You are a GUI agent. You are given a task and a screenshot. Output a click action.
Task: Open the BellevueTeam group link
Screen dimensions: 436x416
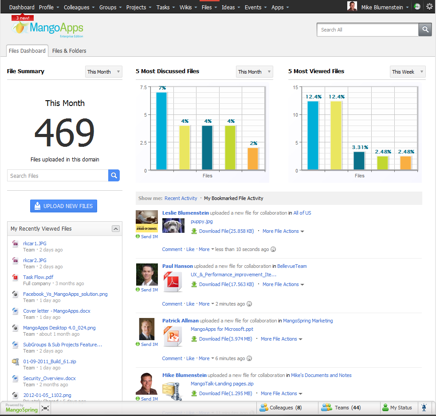(x=292, y=266)
